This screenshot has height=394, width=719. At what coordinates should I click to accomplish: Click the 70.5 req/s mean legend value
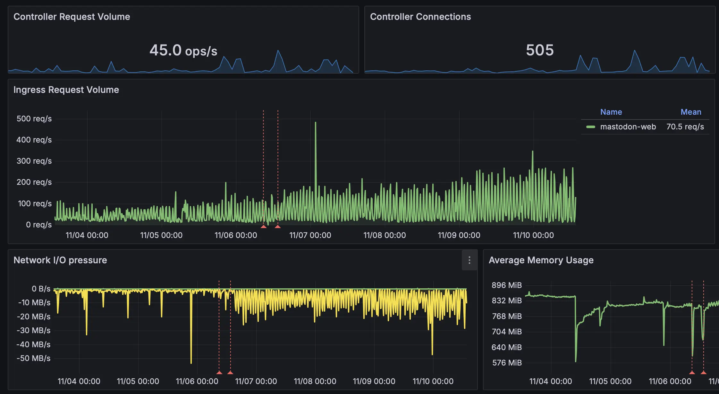tap(685, 127)
